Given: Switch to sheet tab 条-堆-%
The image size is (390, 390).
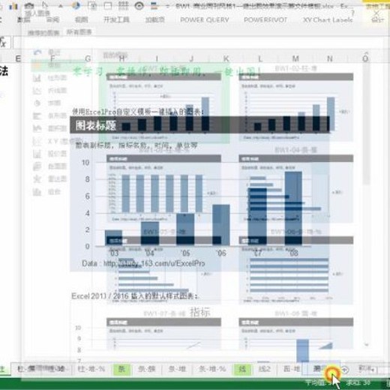Looking at the screenshot, I should click(212, 369).
